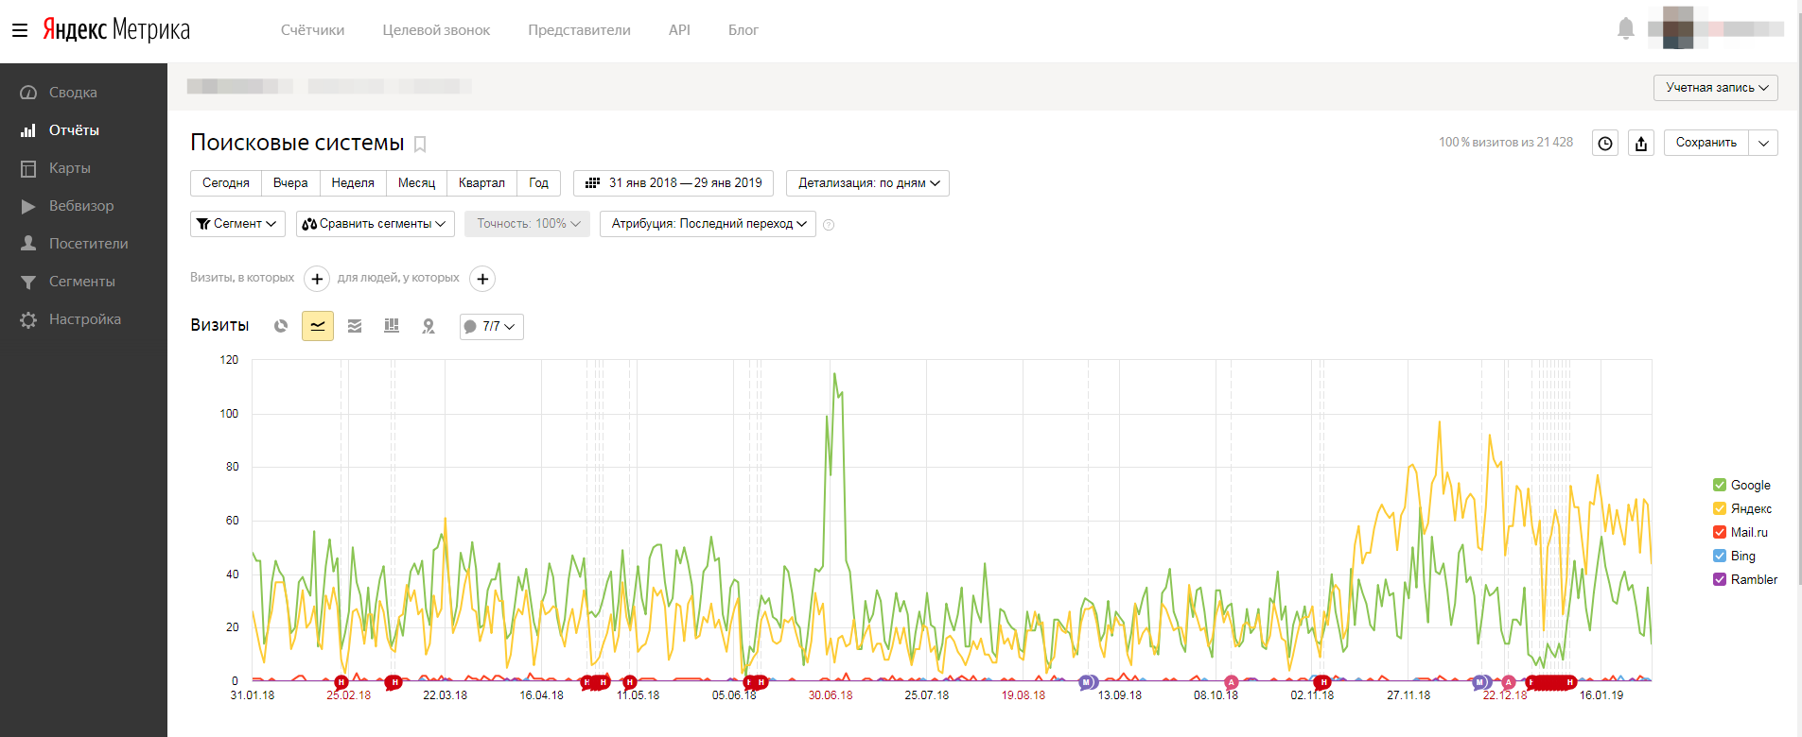The height and width of the screenshot is (737, 1802).
Task: Open the user account avatar
Action: coord(1677,28)
